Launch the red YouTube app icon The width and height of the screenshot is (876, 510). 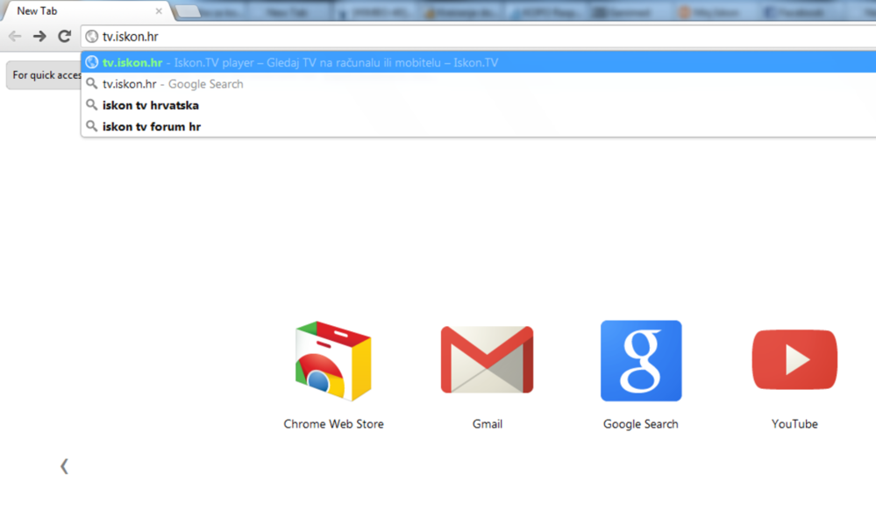pyautogui.click(x=794, y=360)
